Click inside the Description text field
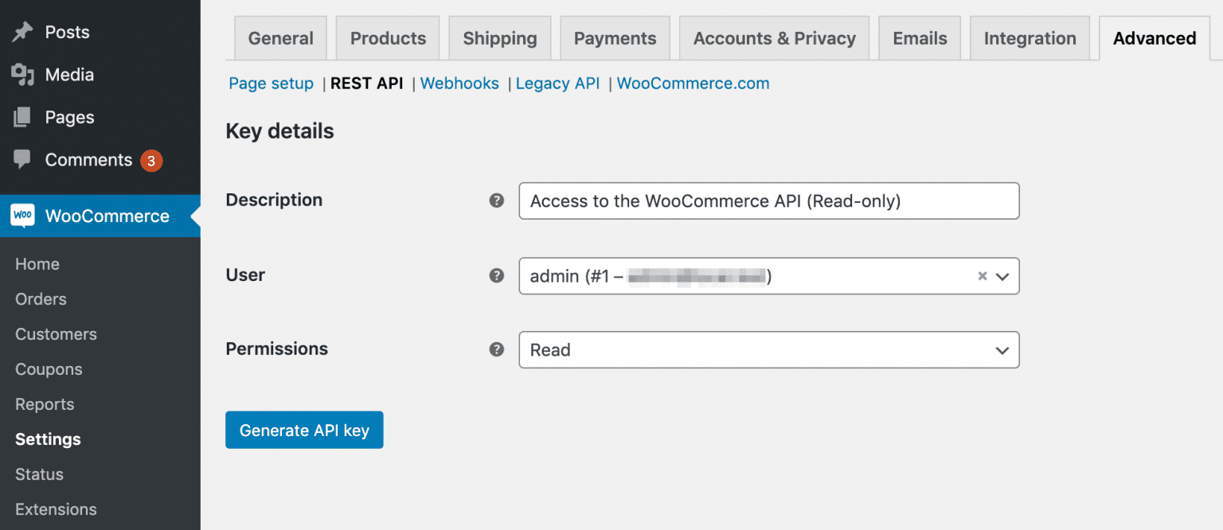The width and height of the screenshot is (1223, 530). pyautogui.click(x=768, y=201)
